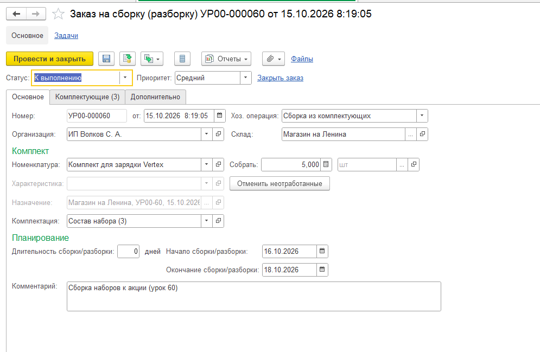Choose warehouse from list via ellipsis button
The height and width of the screenshot is (352, 540).
(410, 134)
